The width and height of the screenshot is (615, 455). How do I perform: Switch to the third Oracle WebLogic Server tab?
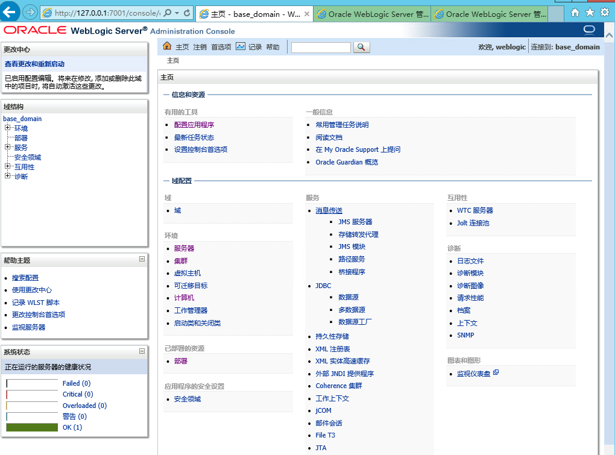pos(490,14)
